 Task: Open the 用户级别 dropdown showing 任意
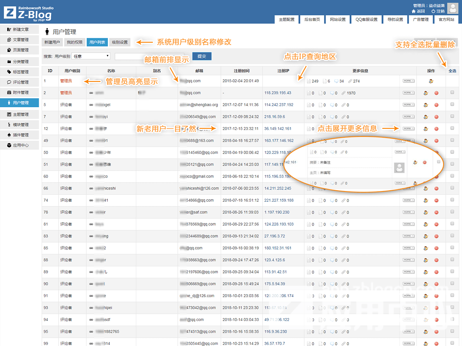pos(91,56)
